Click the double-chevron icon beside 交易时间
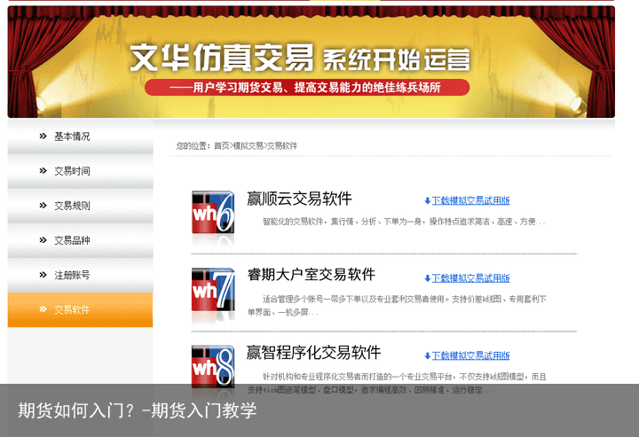This screenshot has width=639, height=437. point(43,171)
